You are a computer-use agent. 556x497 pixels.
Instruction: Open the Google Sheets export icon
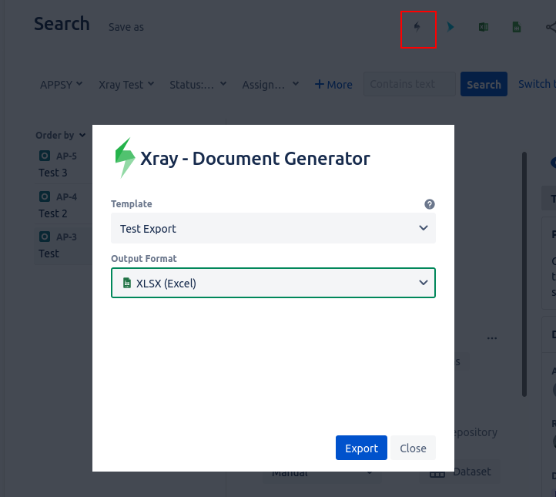(517, 27)
